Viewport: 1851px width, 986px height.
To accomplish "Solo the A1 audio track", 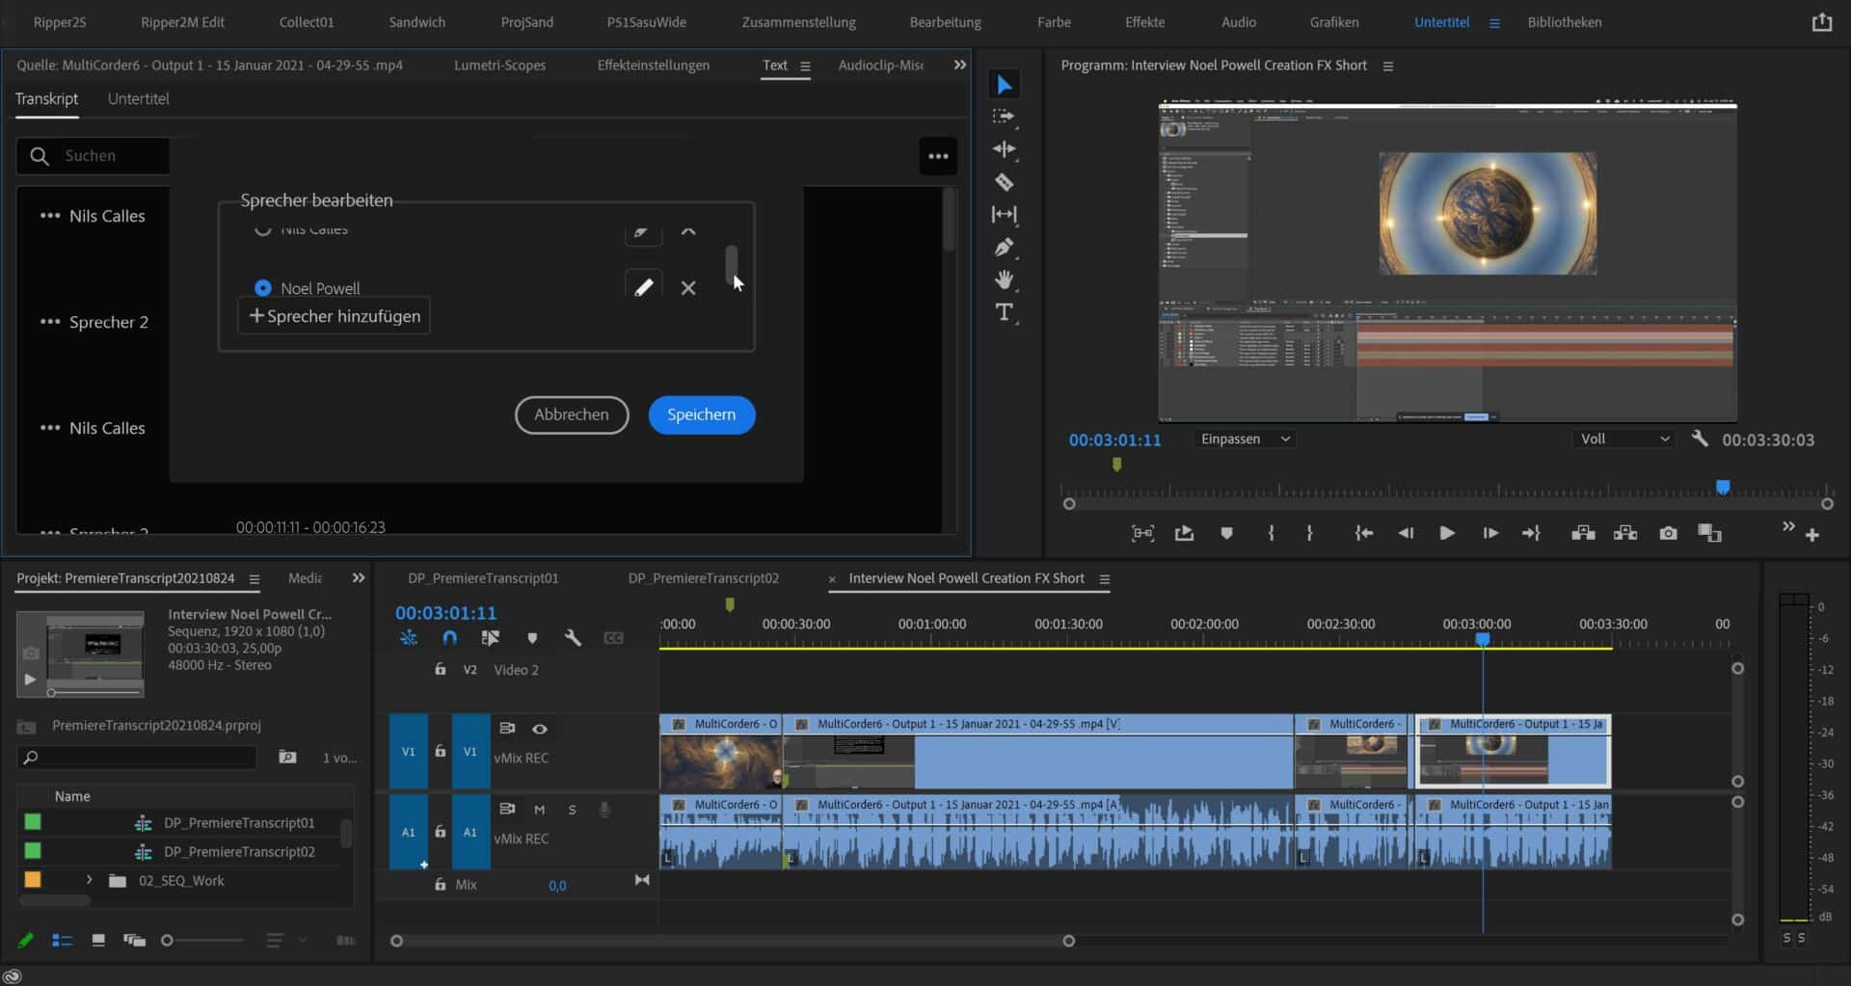I will click(x=572, y=810).
